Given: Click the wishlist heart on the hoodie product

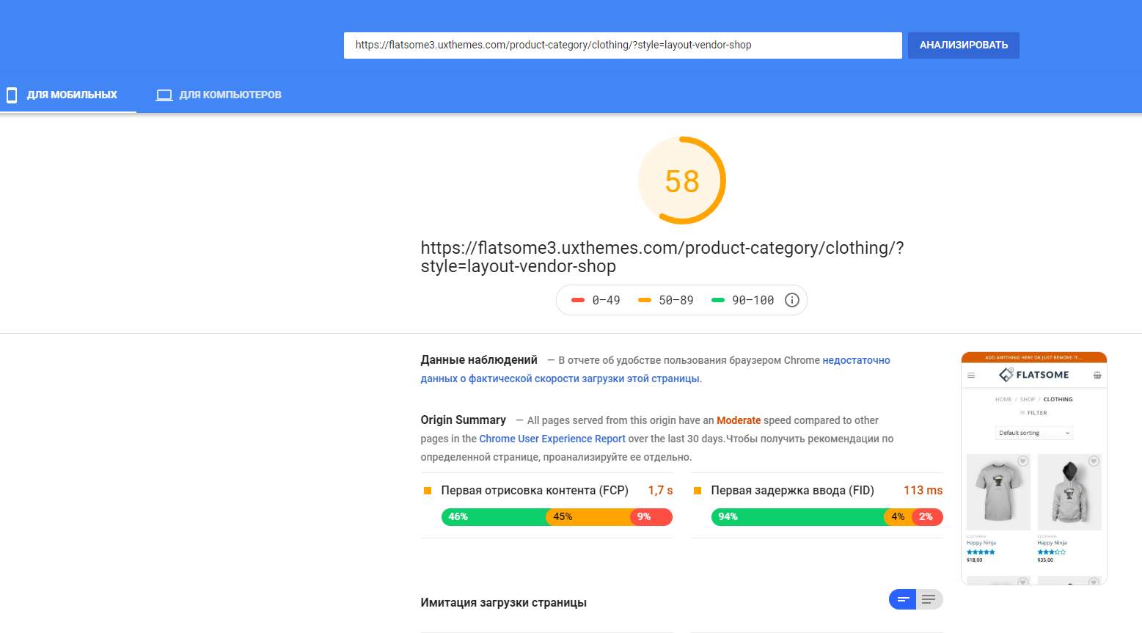Looking at the screenshot, I should 1094,461.
